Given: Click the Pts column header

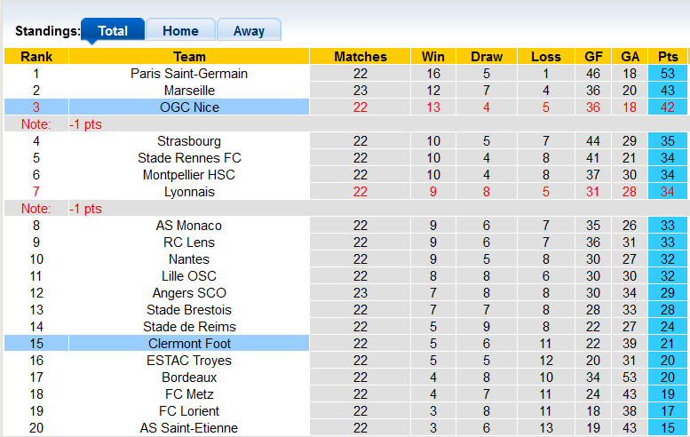Looking at the screenshot, I should 668,57.
